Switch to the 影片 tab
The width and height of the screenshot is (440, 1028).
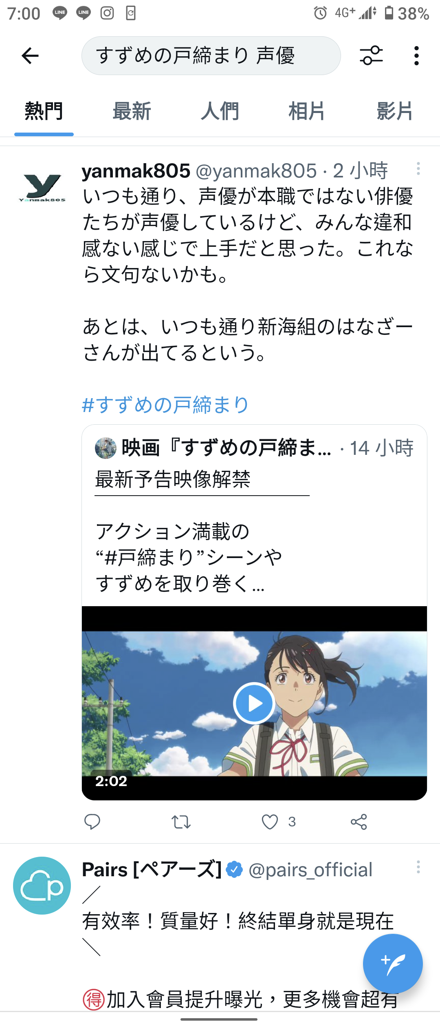394,111
